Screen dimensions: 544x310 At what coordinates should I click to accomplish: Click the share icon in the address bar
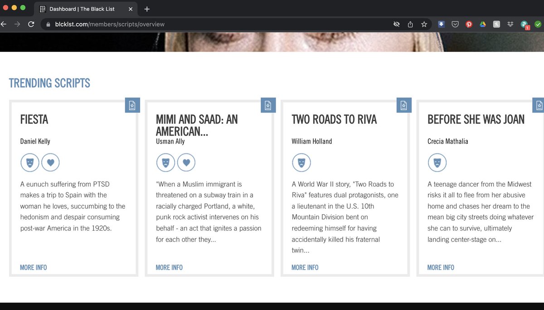point(410,25)
